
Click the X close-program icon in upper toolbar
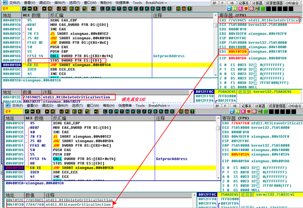pos(35,9)
